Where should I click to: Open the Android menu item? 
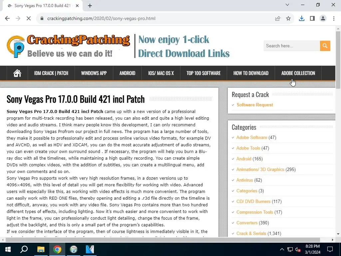pyautogui.click(x=127, y=73)
